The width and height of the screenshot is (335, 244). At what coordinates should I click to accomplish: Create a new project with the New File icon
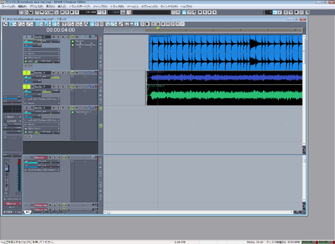21,13
